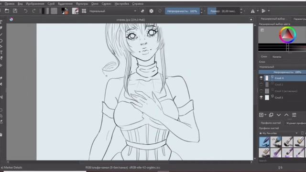Image resolution: width=306 pixels, height=172 pixels.
Task: Open the Вид menu
Action: tap(20, 4)
